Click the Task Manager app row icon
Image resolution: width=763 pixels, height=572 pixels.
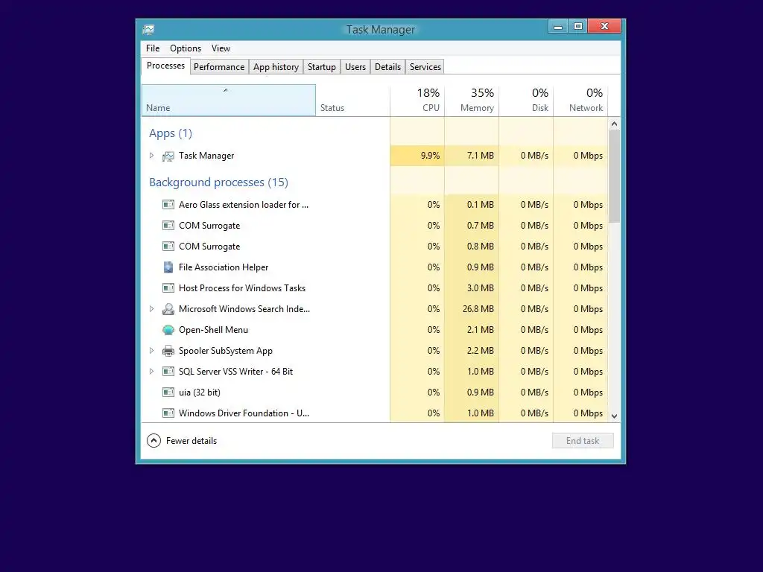(x=168, y=156)
